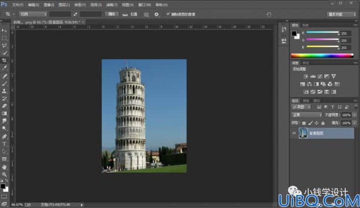The height and width of the screenshot is (208, 360).
Task: Reset the crop with the undo arrow
Action: click(x=269, y=14)
